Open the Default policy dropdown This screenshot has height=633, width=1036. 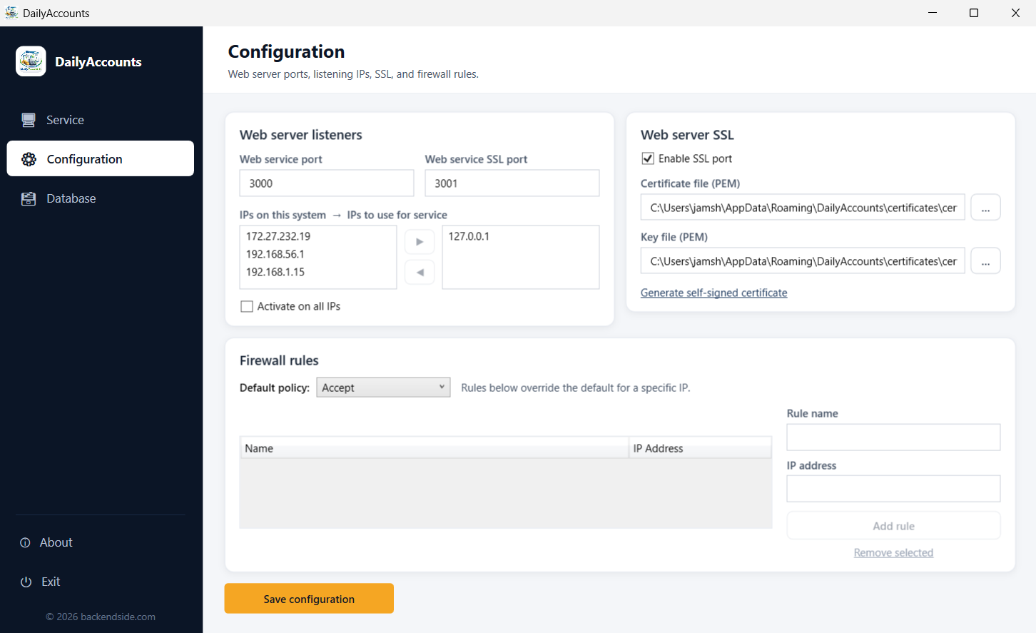point(383,388)
